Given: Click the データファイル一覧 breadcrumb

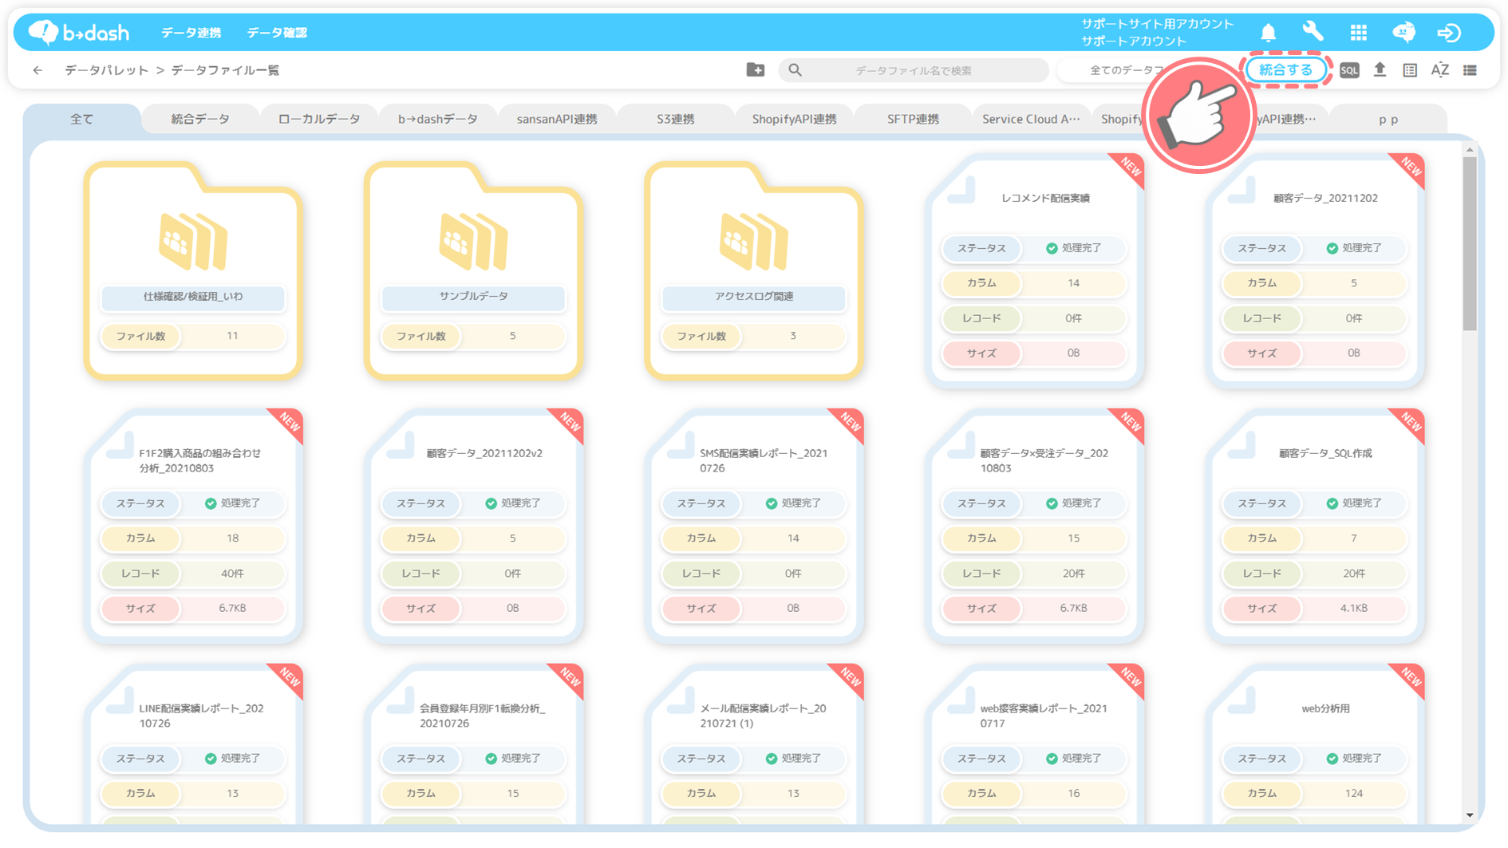Looking at the screenshot, I should pos(225,70).
